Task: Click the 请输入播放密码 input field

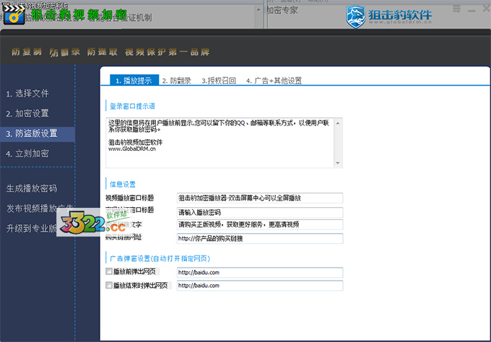Action: tap(260, 212)
